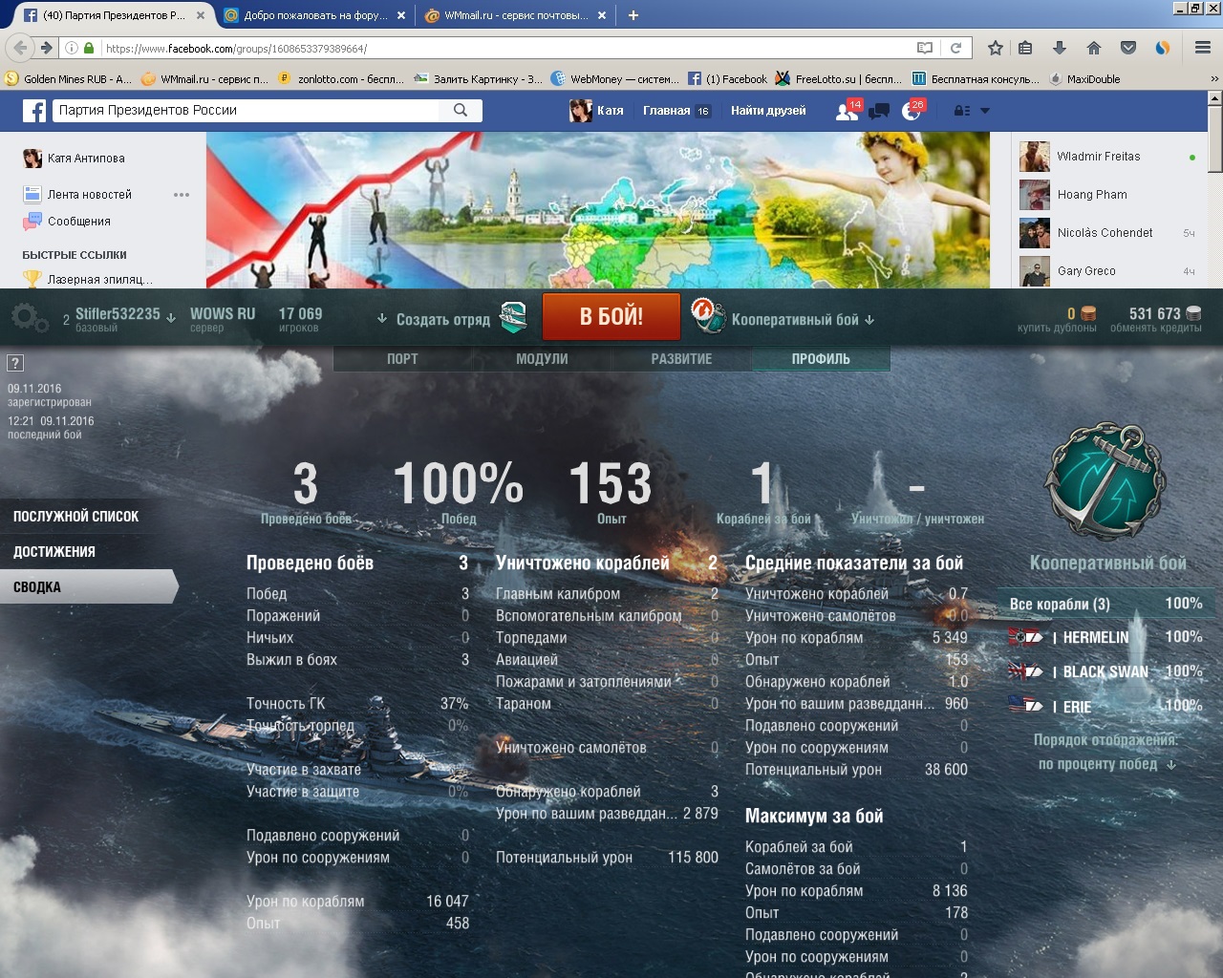1223x978 pixels.
Task: Select the ПРОФИЛЬ tab
Action: click(x=821, y=359)
